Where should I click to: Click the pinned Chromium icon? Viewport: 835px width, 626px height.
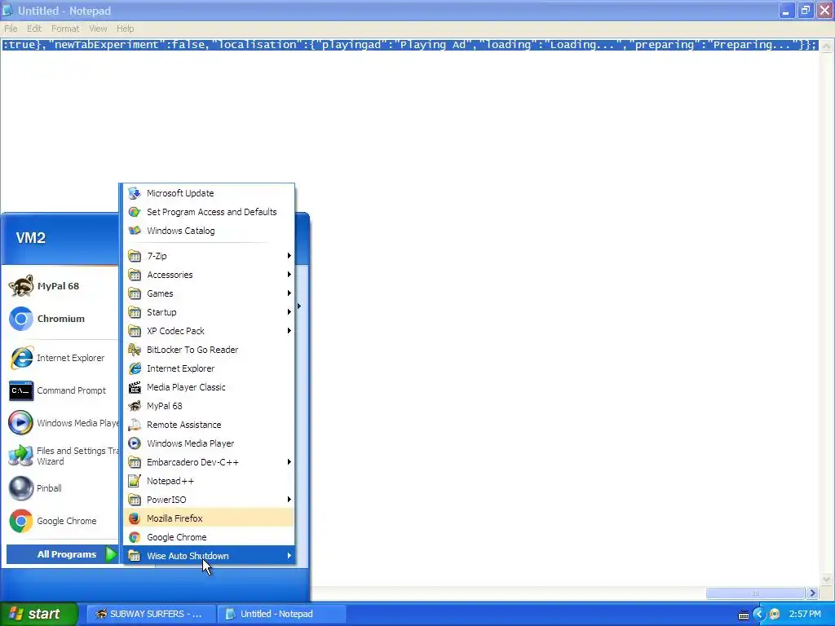[20, 319]
